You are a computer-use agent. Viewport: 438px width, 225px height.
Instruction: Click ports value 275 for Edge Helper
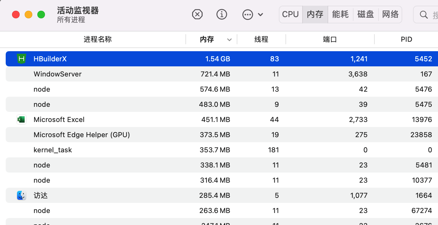362,135
